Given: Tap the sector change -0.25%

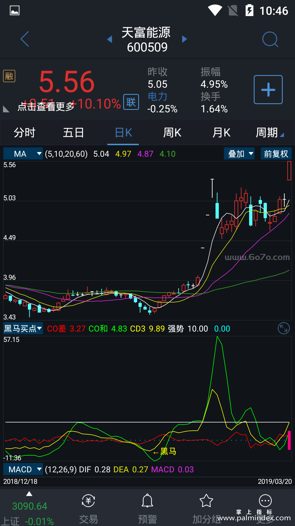Looking at the screenshot, I should coord(162,109).
